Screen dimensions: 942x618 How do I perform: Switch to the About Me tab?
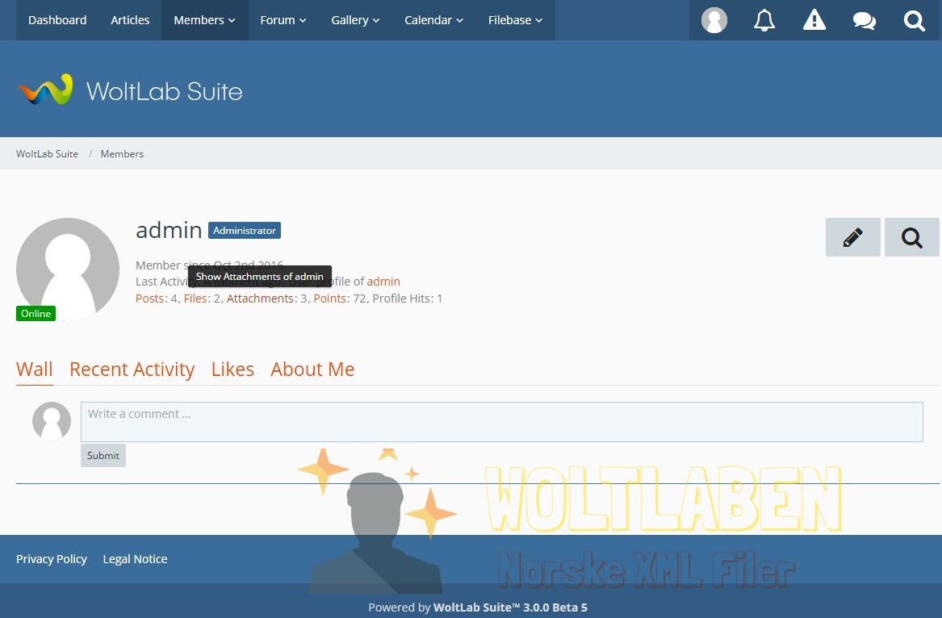(x=312, y=370)
